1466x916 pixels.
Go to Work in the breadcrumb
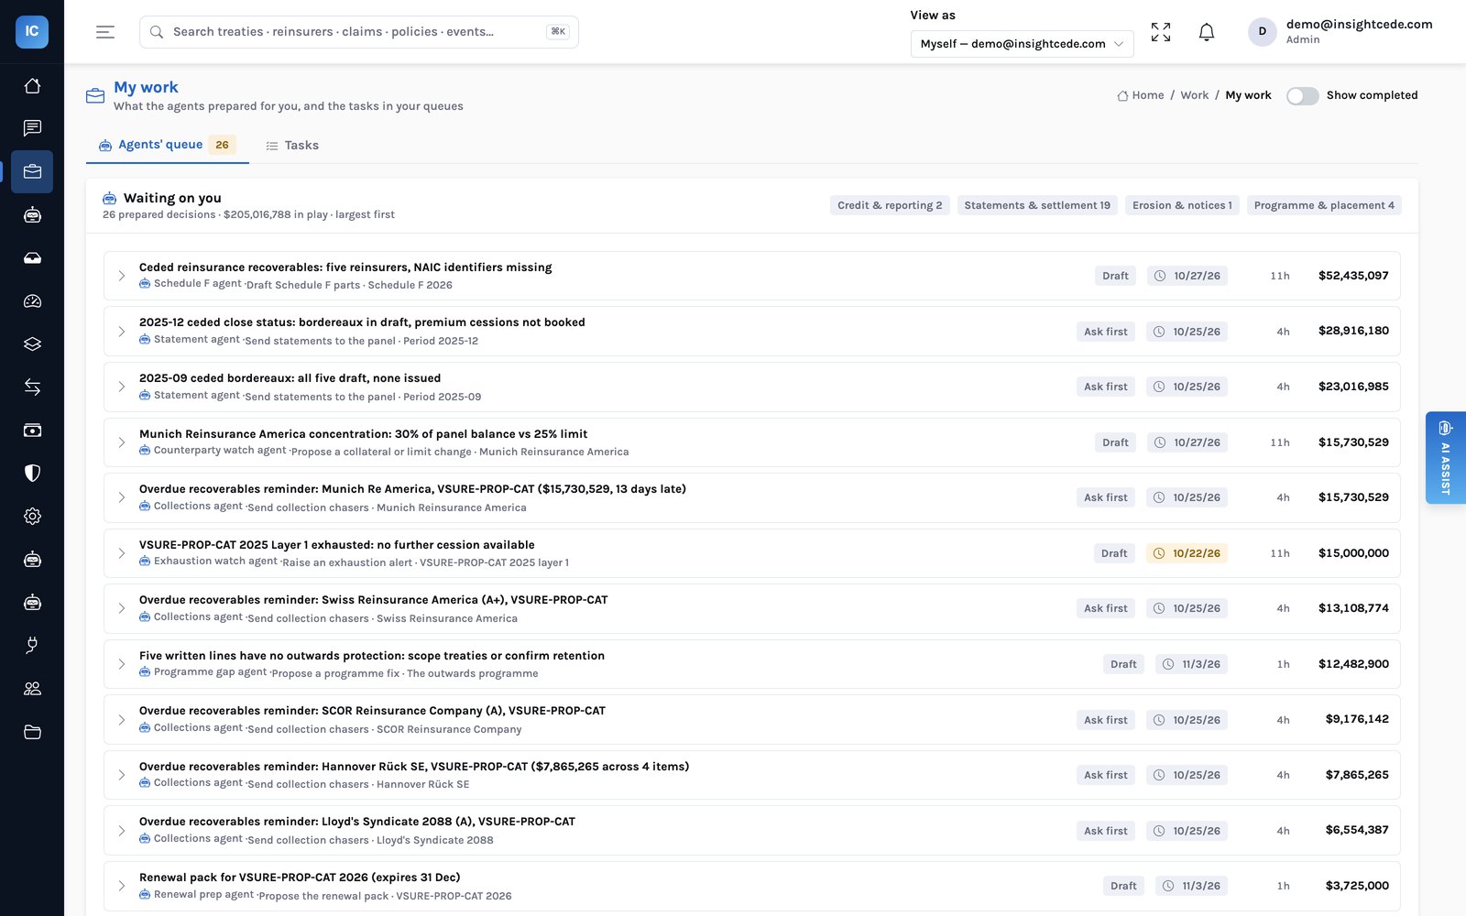click(x=1195, y=95)
